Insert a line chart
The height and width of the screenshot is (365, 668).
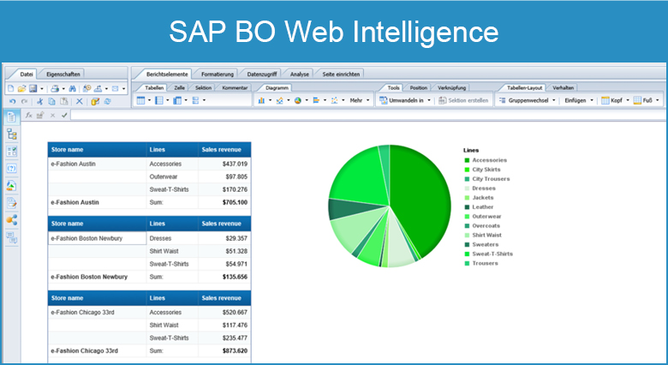coord(279,100)
